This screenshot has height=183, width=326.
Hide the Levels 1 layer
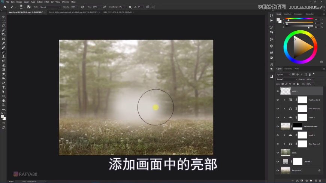point(278,135)
